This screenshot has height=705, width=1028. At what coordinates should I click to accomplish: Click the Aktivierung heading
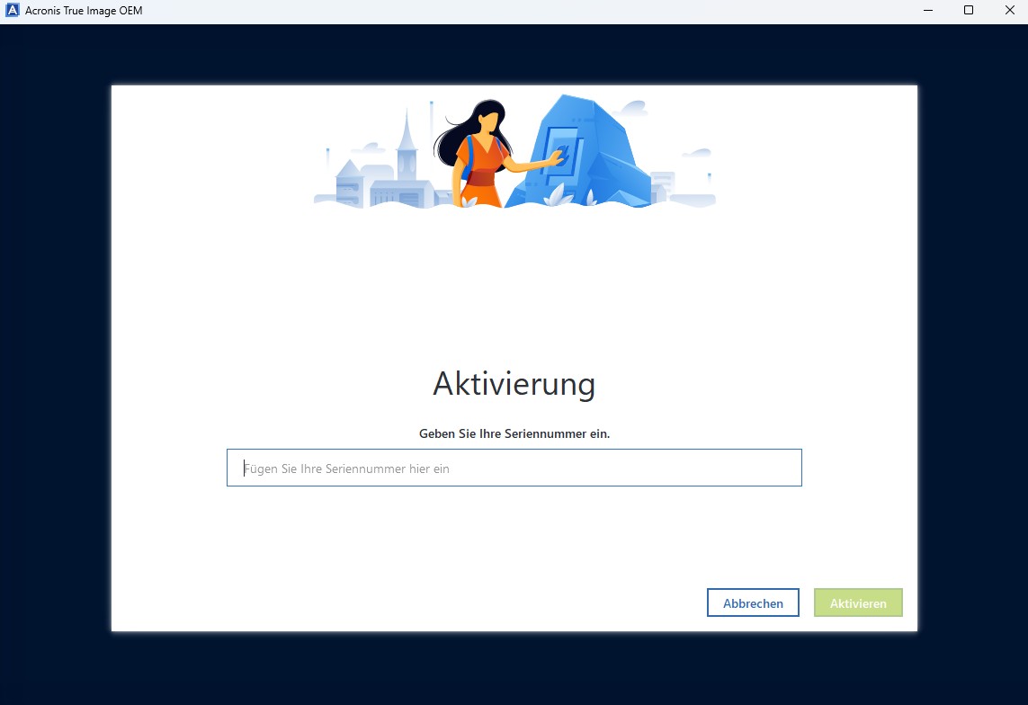514,384
